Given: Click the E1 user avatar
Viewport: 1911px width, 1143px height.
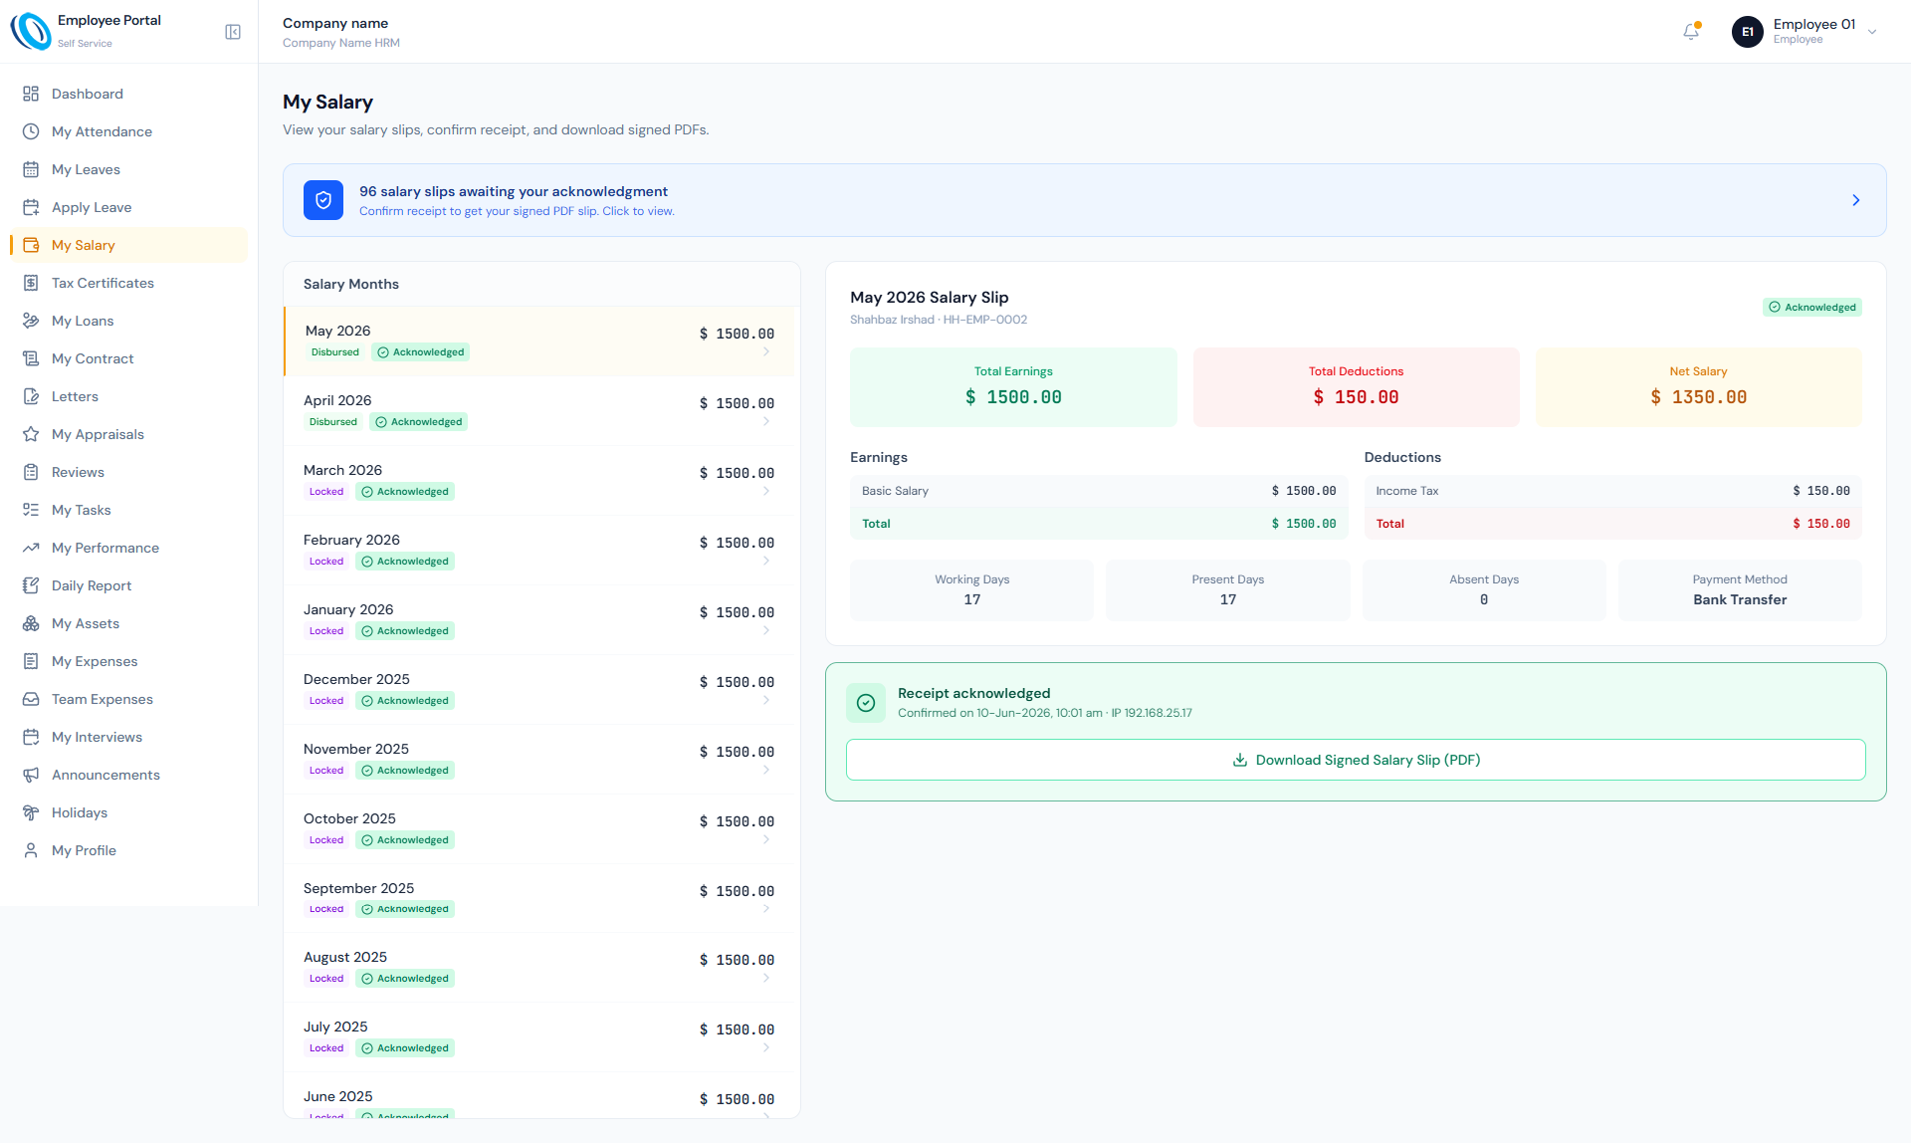Looking at the screenshot, I should click(1747, 32).
